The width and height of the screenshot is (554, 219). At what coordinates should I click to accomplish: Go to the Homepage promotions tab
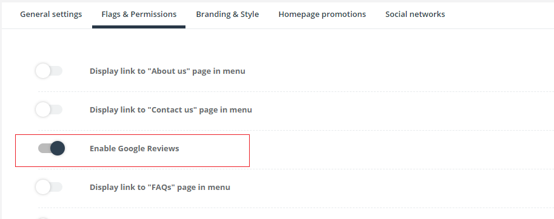pyautogui.click(x=322, y=15)
